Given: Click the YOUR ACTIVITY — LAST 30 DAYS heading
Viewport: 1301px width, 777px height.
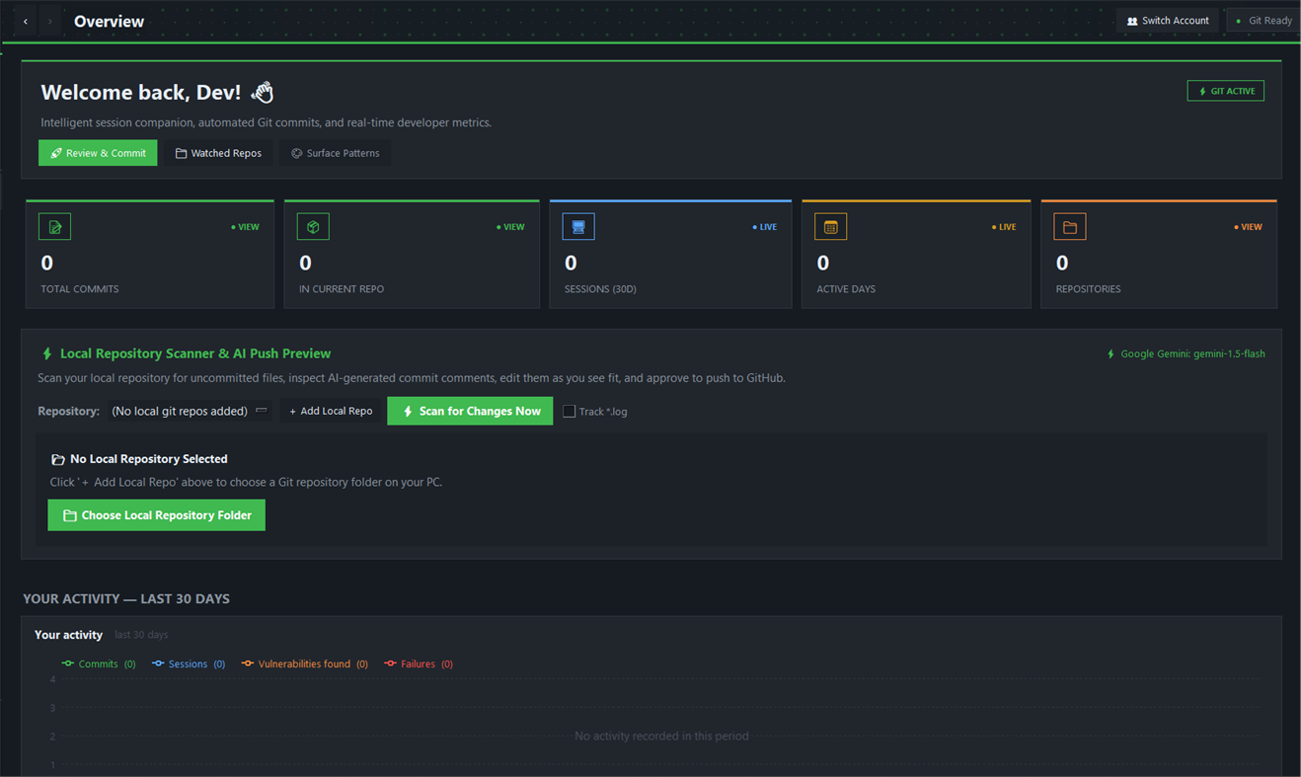Looking at the screenshot, I should [x=126, y=598].
